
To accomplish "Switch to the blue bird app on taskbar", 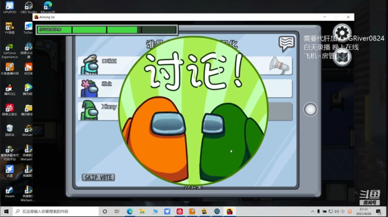I will (167, 212).
